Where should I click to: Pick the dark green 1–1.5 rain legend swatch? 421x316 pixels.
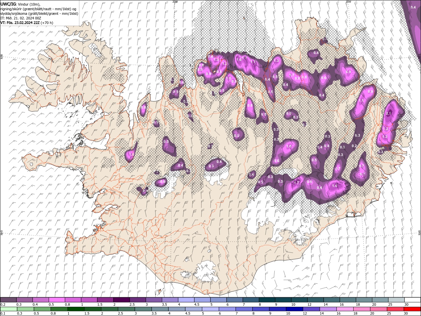77,309
